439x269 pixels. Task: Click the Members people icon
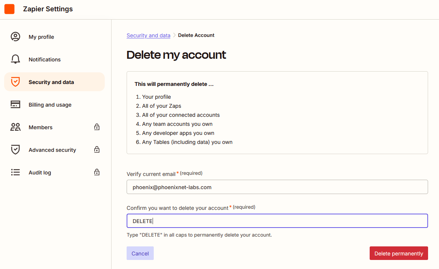point(15,127)
